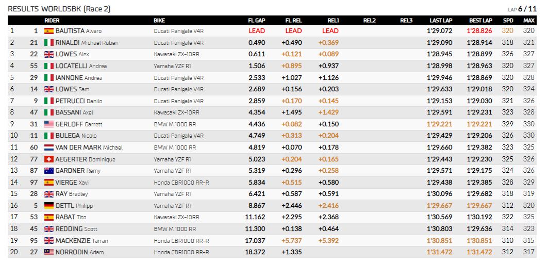This screenshot has width=548, height=263.
Task: Select the FL GAP column header
Action: click(x=257, y=21)
